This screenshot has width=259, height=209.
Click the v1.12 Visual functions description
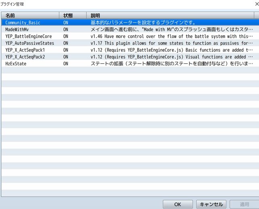tap(172, 57)
